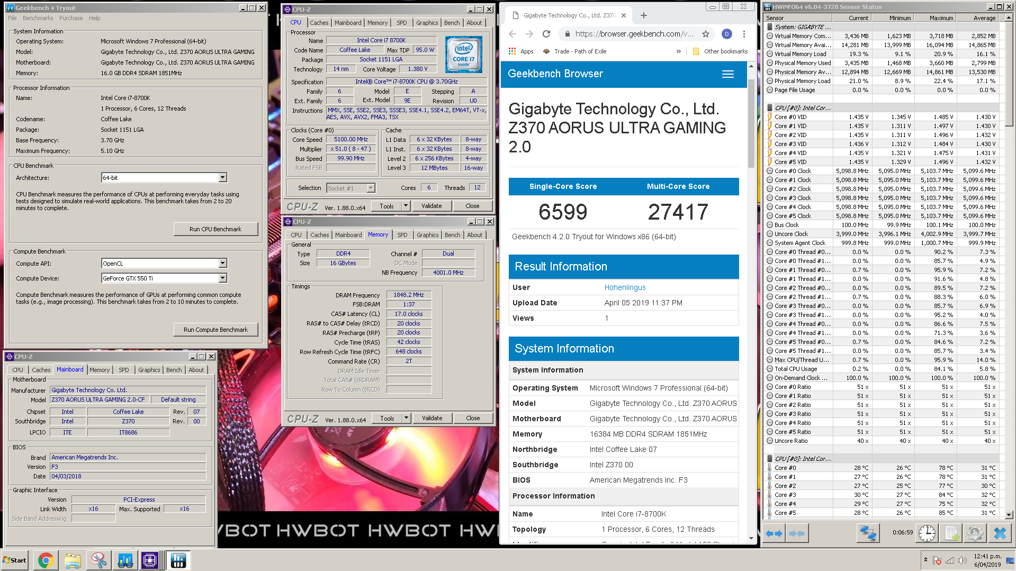Bookmark this page with the star icon

(x=705, y=34)
